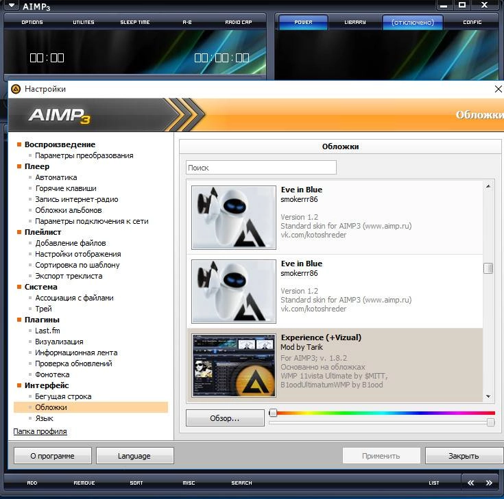Screen dimensions: 504x499
Task: Click the skin list scrollbar thumb
Action: 488,268
